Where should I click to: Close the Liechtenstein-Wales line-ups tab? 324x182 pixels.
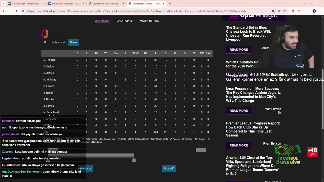click(124, 4)
